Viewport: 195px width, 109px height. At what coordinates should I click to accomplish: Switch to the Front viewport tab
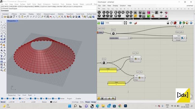pyautogui.click(x=24, y=95)
